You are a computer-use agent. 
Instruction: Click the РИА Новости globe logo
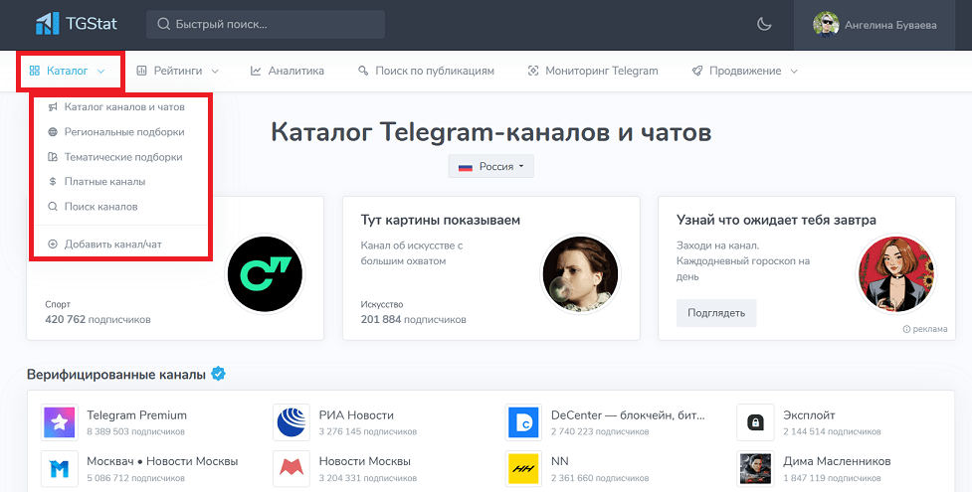292,422
